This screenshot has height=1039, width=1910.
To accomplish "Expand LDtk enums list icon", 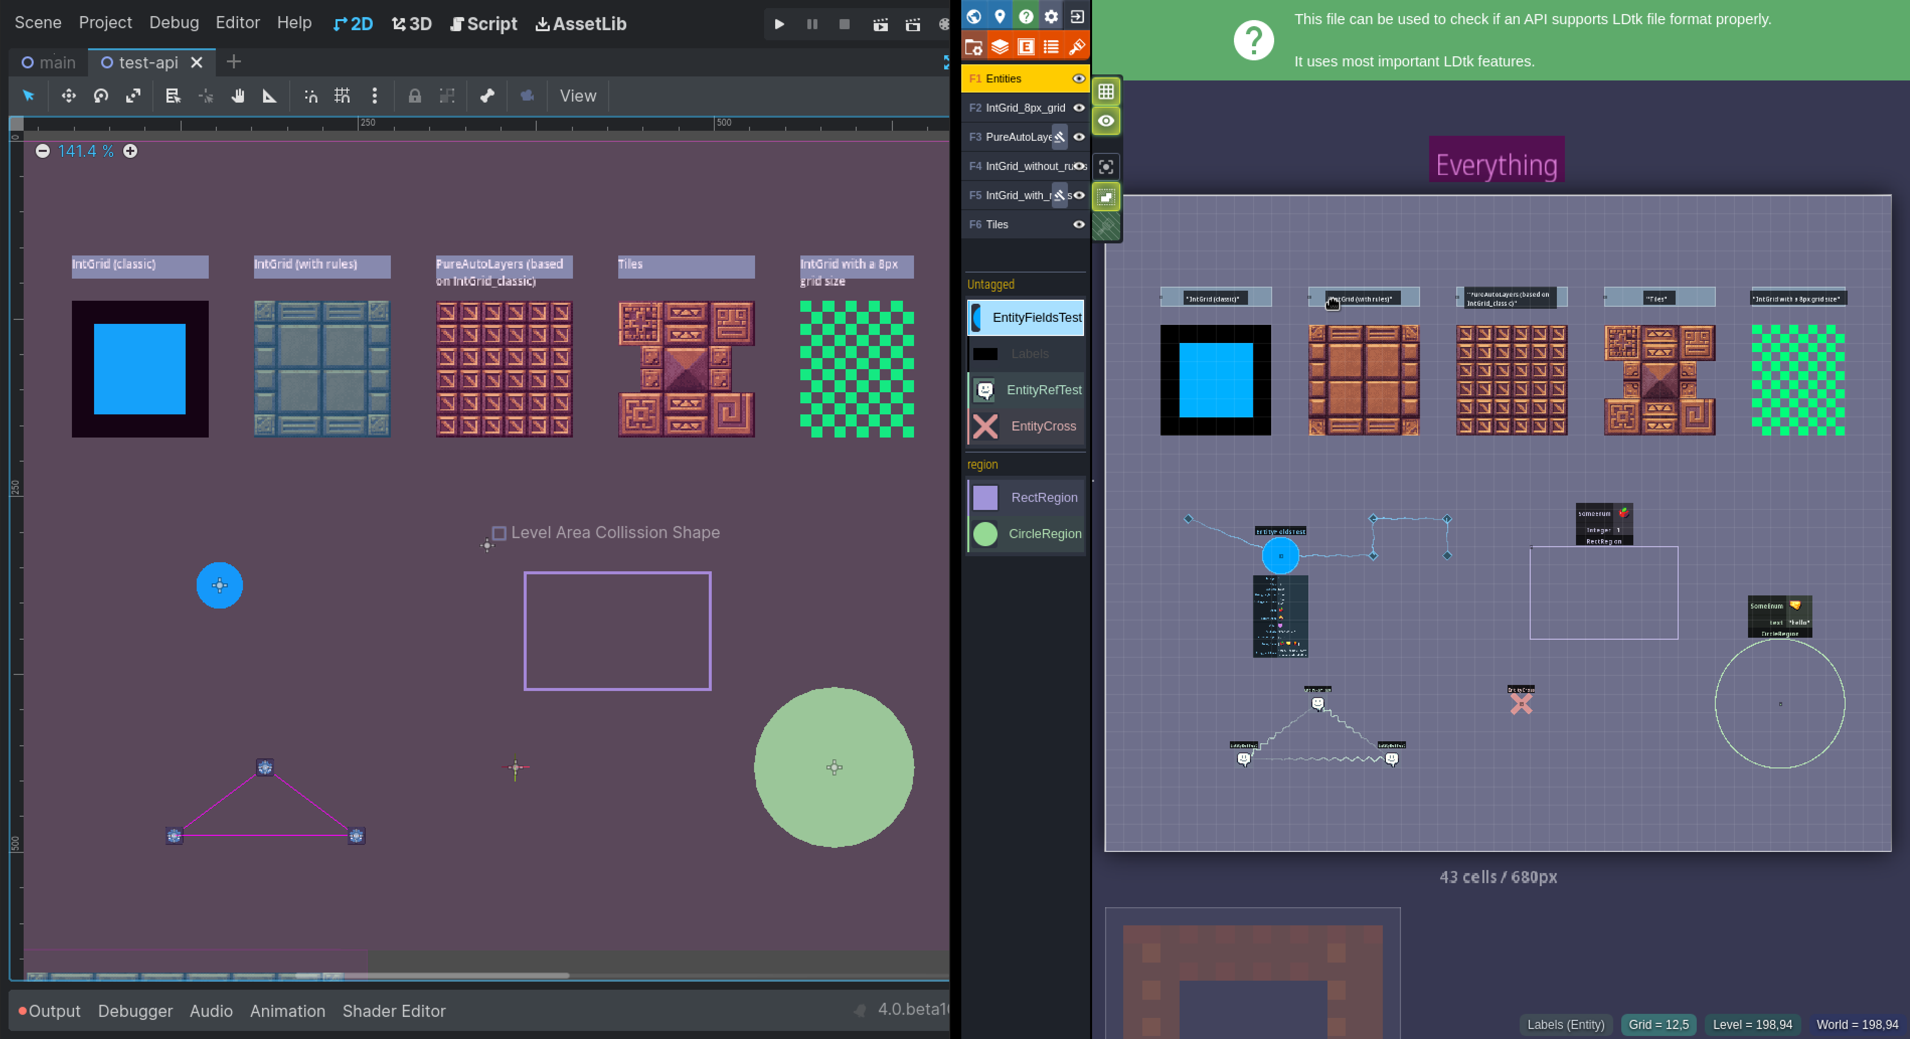I will click(1051, 47).
